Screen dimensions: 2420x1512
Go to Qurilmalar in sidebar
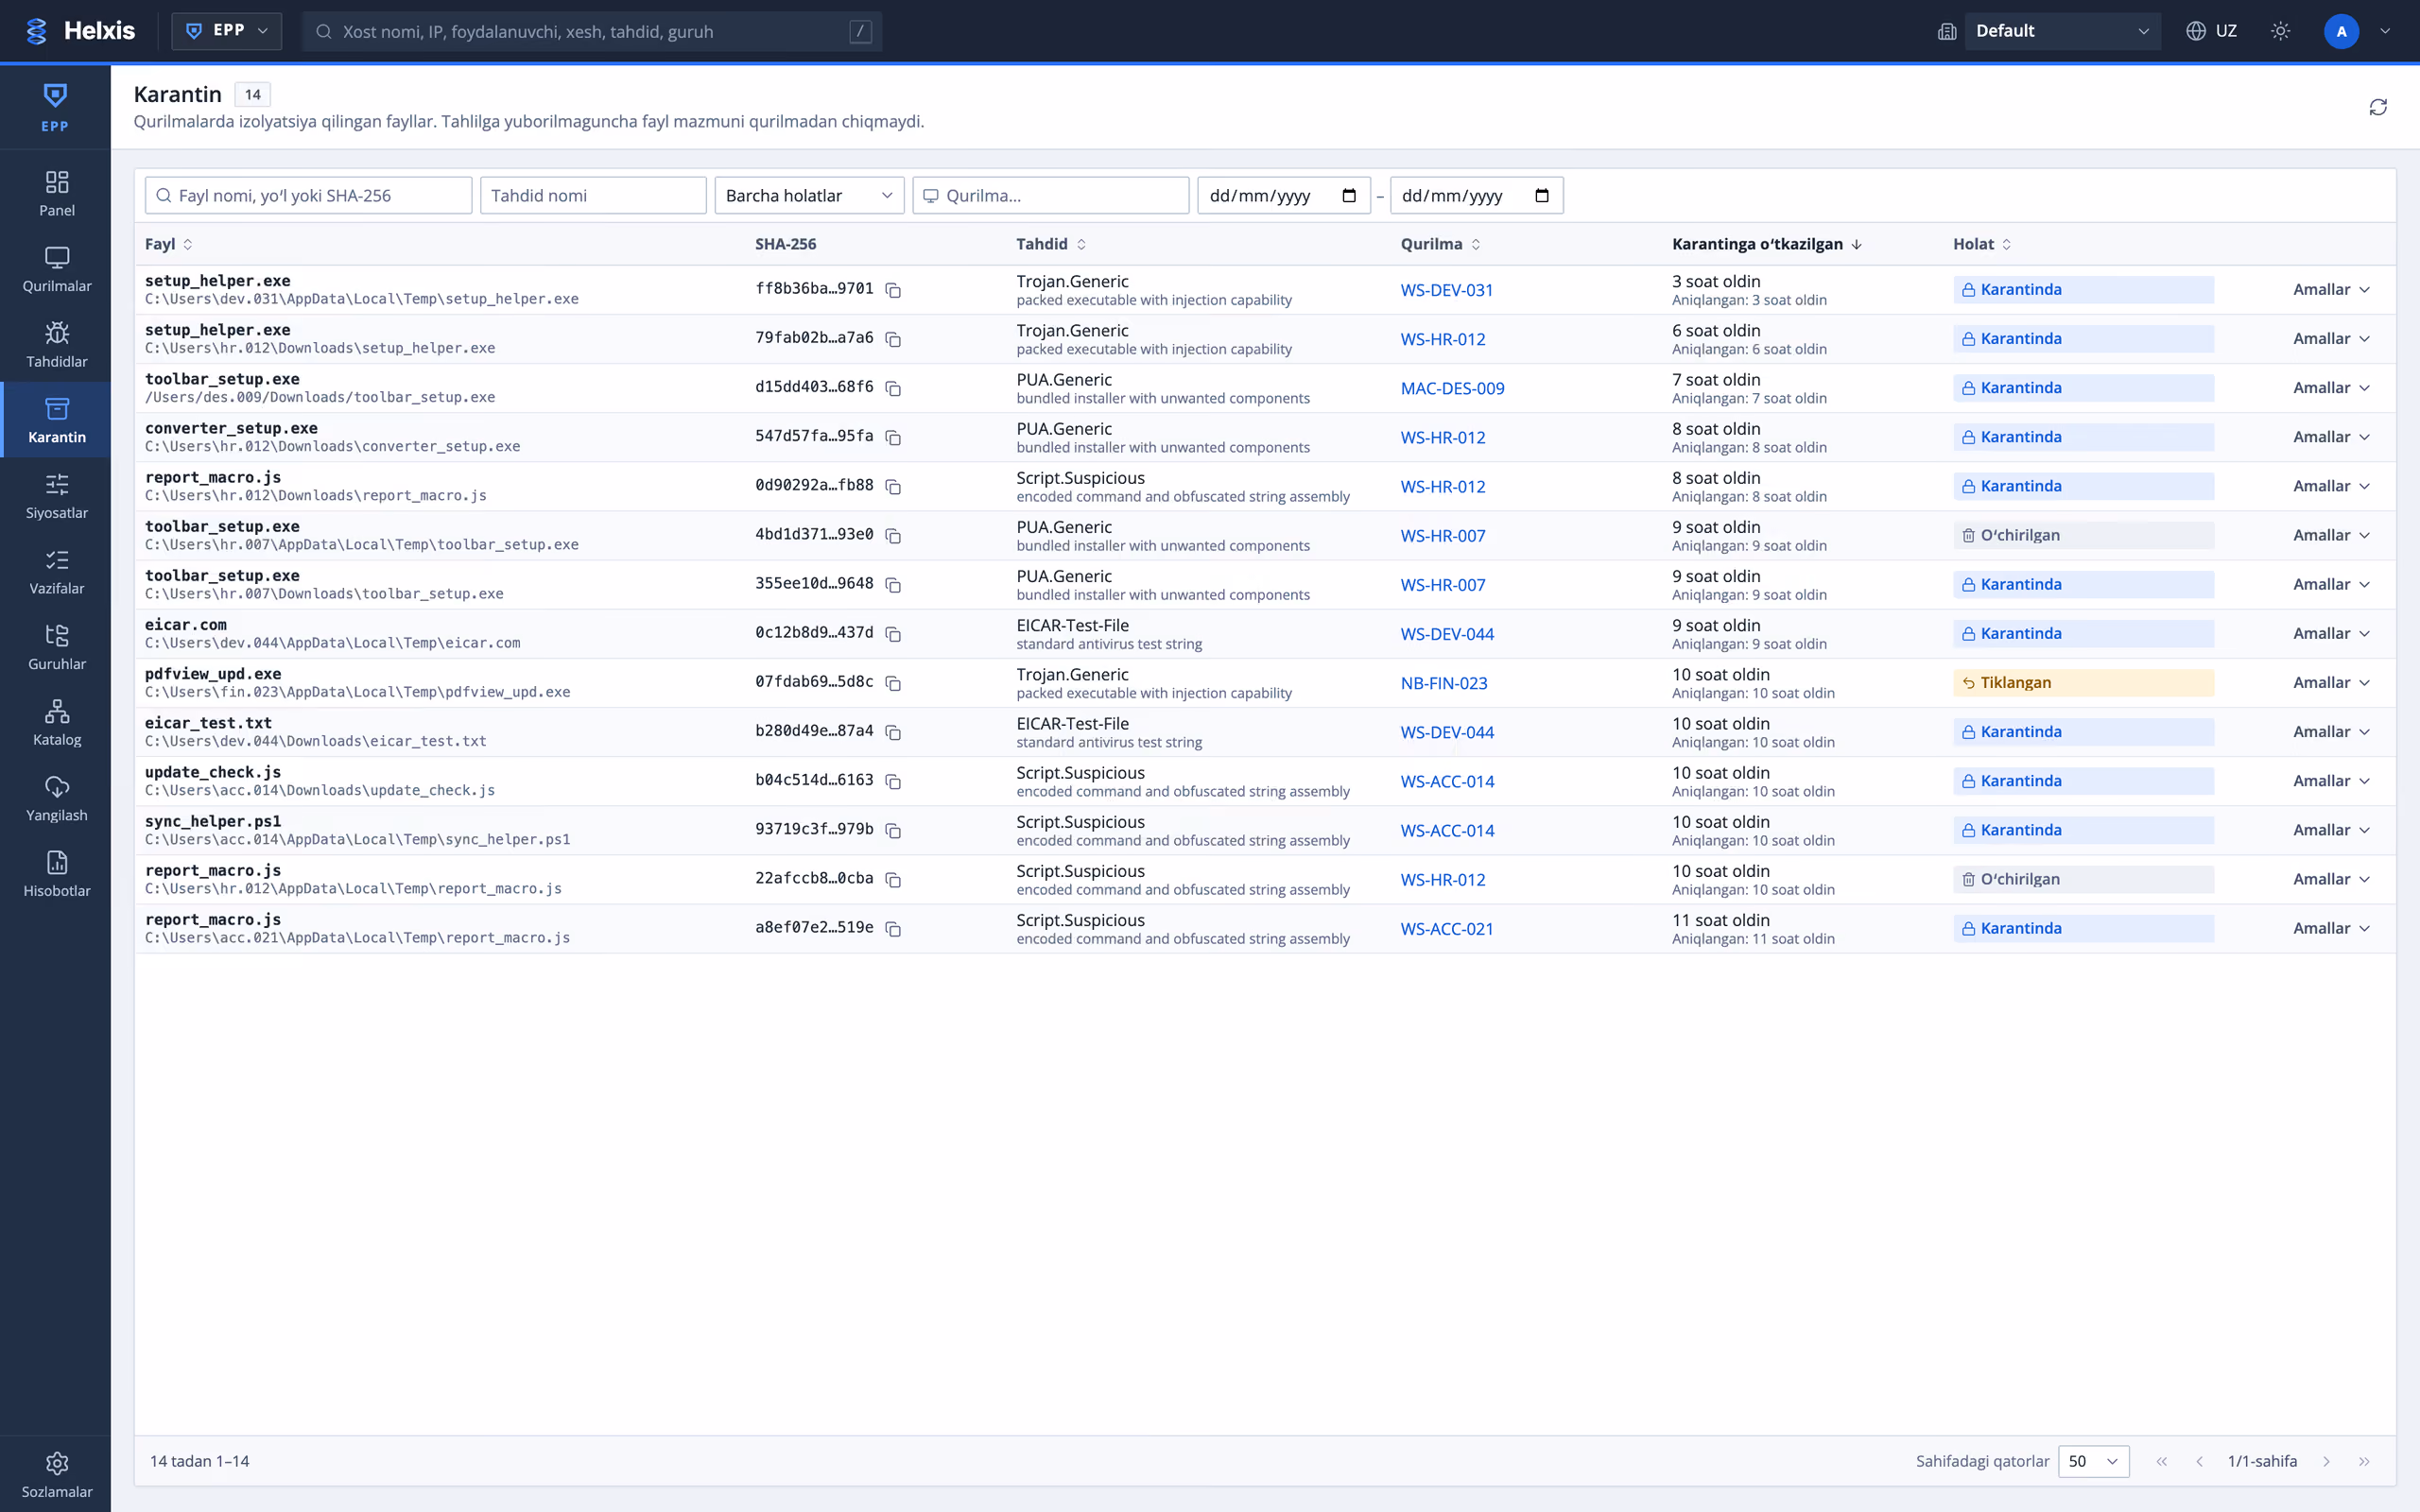tap(57, 270)
